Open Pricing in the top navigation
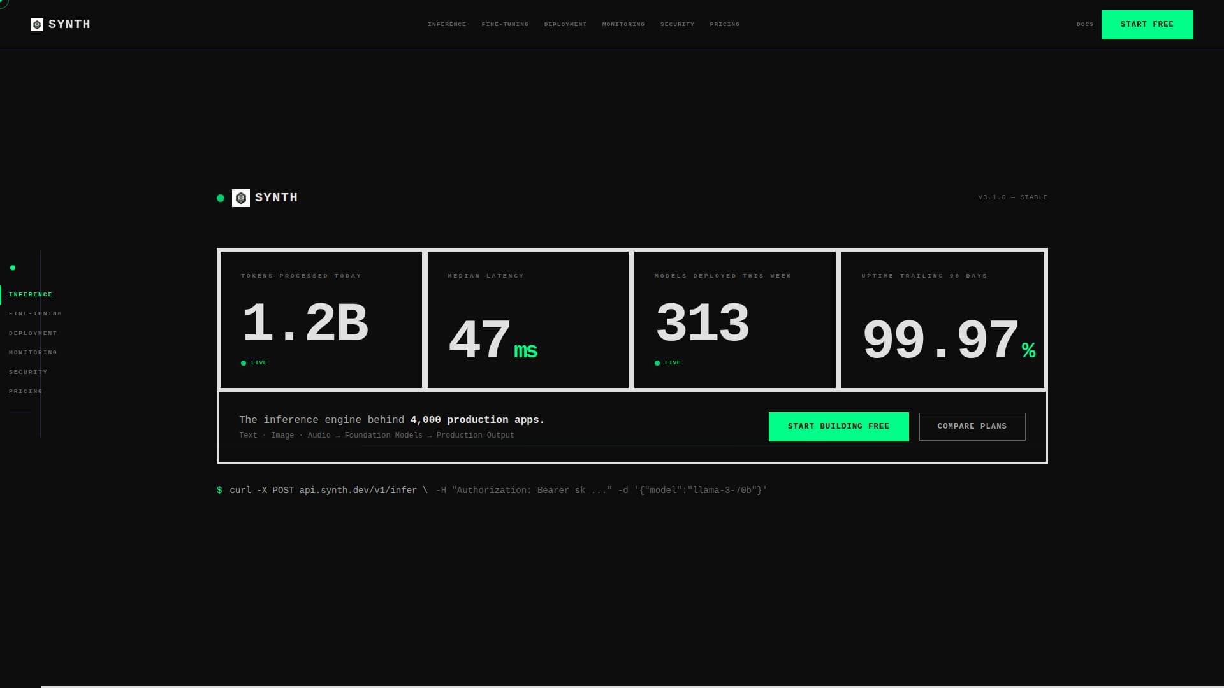Screen dimensions: 1224x688 tap(725, 24)
